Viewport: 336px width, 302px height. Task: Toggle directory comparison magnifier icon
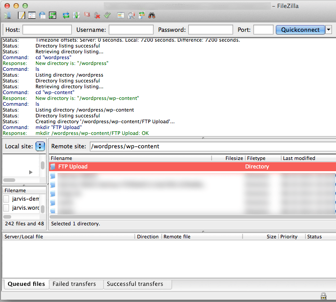coord(131,15)
